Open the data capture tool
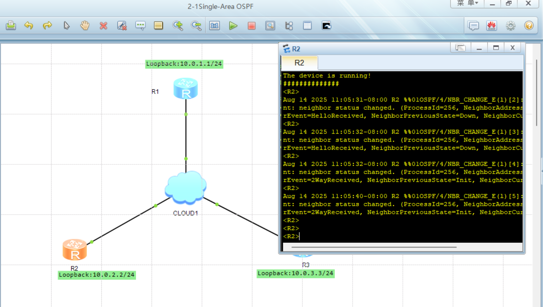Viewport: 543px width, 307px height. tap(270, 25)
